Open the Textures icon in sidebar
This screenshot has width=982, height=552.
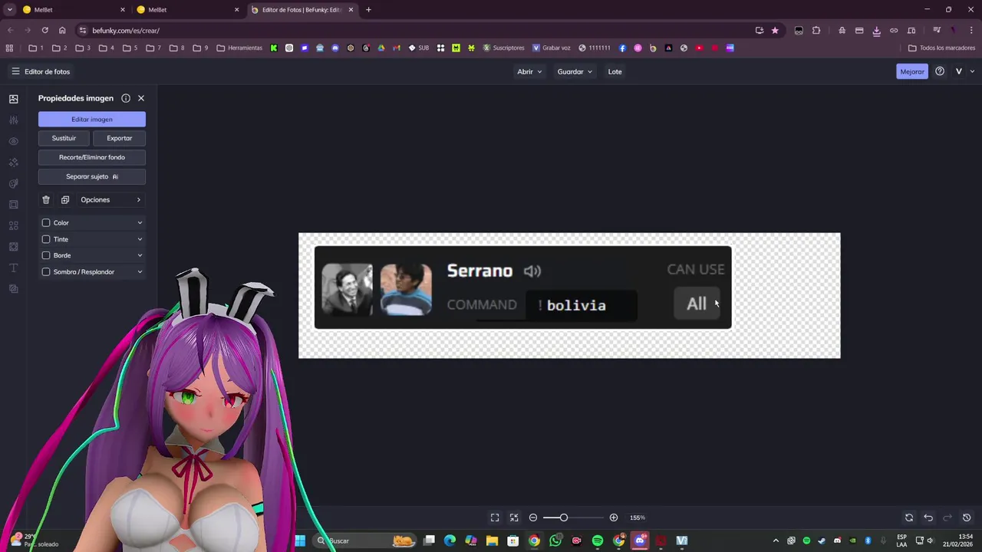pyautogui.click(x=13, y=247)
